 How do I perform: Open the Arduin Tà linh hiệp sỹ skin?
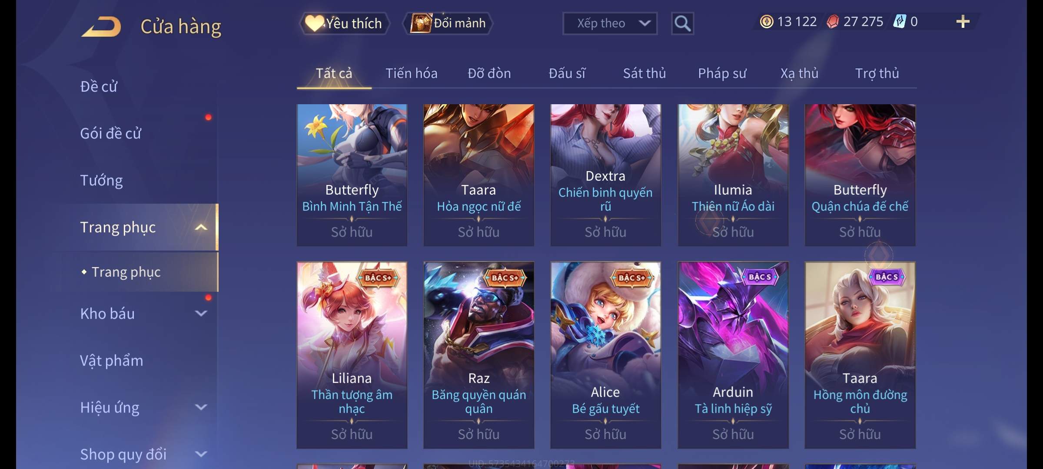click(x=733, y=355)
